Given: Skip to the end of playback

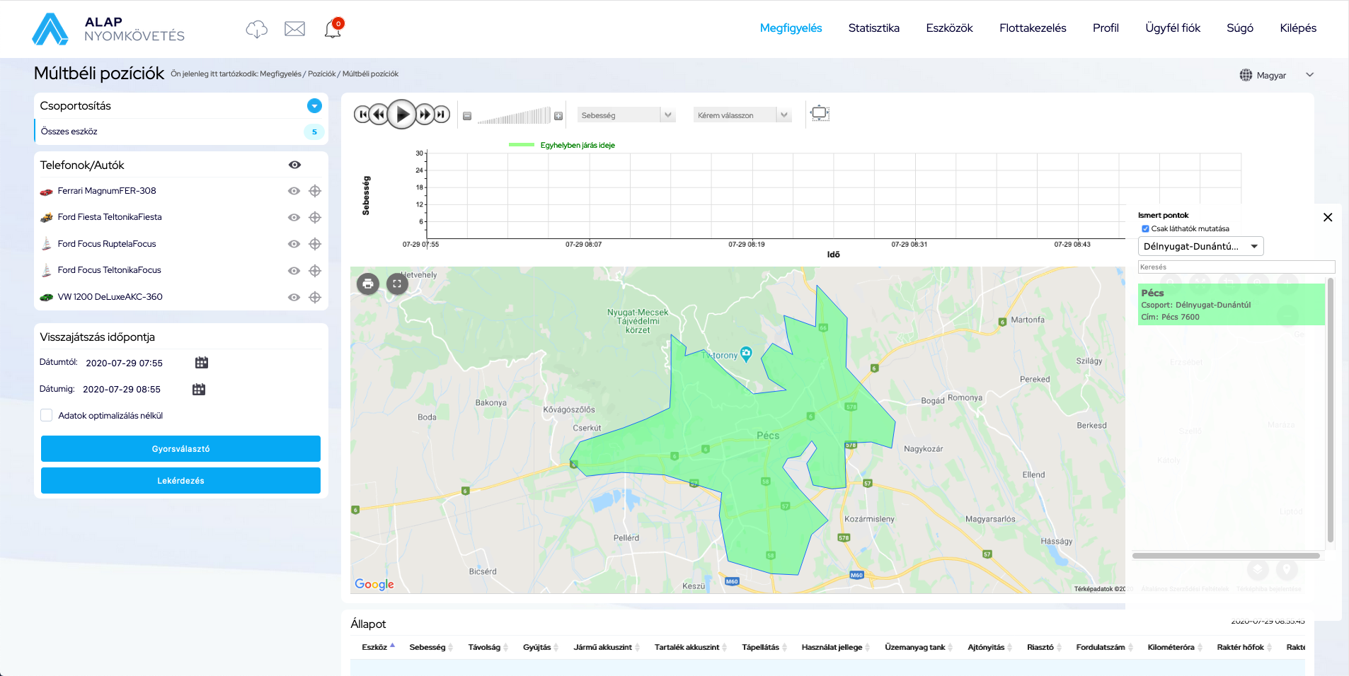Looking at the screenshot, I should tap(442, 114).
